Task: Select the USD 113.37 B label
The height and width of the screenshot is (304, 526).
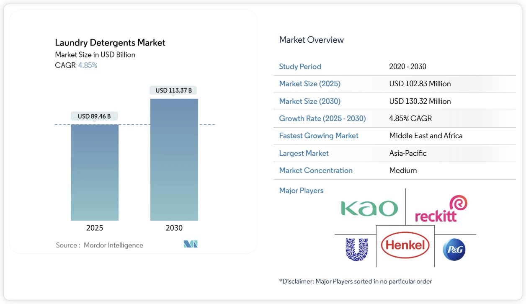Action: tap(174, 90)
